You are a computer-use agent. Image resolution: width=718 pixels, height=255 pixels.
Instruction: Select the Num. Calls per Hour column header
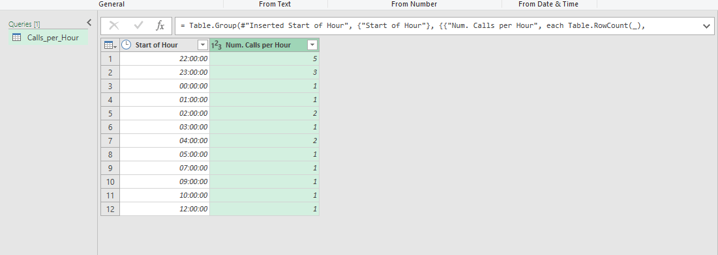[x=264, y=45]
